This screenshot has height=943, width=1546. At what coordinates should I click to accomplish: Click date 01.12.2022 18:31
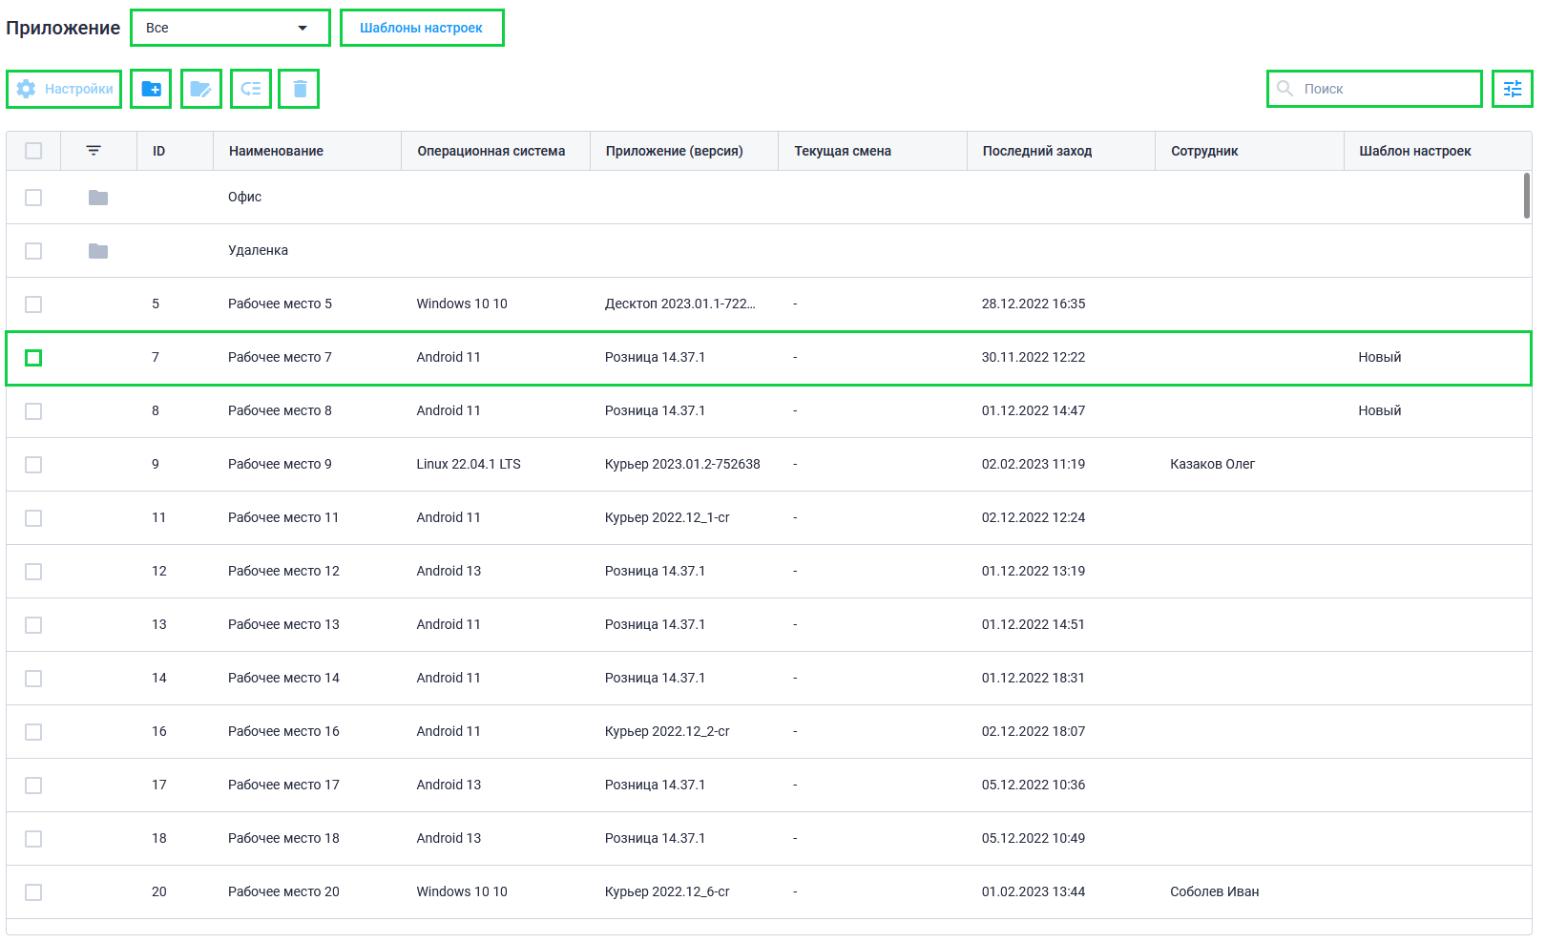pos(1034,678)
